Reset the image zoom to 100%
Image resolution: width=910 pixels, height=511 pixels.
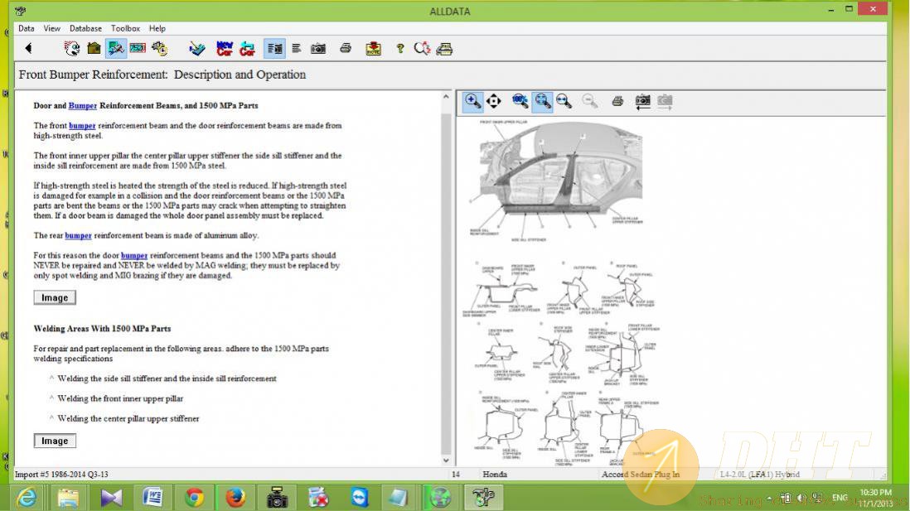pyautogui.click(x=520, y=101)
